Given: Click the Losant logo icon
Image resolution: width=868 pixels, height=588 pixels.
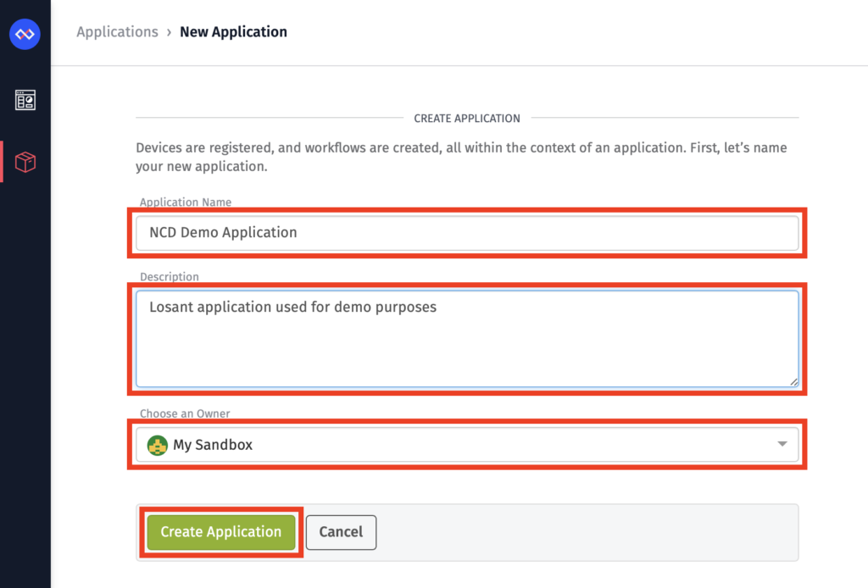Looking at the screenshot, I should [25, 34].
